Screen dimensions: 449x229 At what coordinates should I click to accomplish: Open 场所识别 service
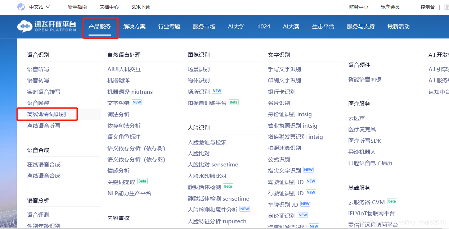(199, 92)
